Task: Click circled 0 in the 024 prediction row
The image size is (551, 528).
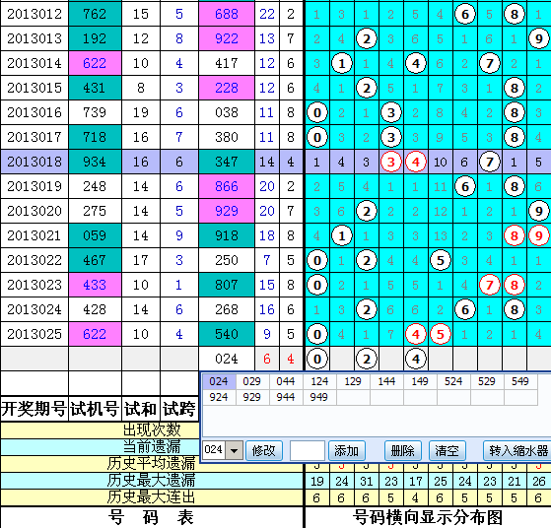Action: 317,359
